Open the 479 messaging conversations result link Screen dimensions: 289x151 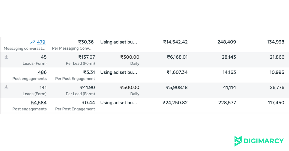[41, 42]
